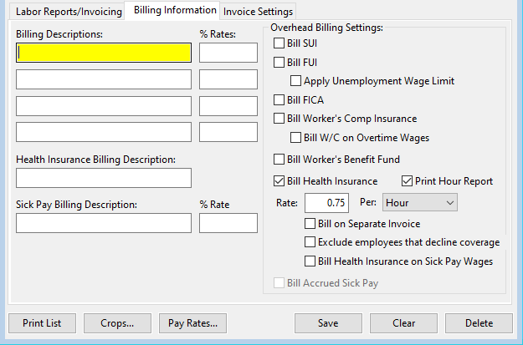
Task: Check Bill on Separate Invoice
Action: [x=311, y=224]
